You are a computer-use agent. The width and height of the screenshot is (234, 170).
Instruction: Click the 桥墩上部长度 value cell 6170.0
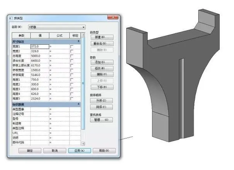(40, 66)
